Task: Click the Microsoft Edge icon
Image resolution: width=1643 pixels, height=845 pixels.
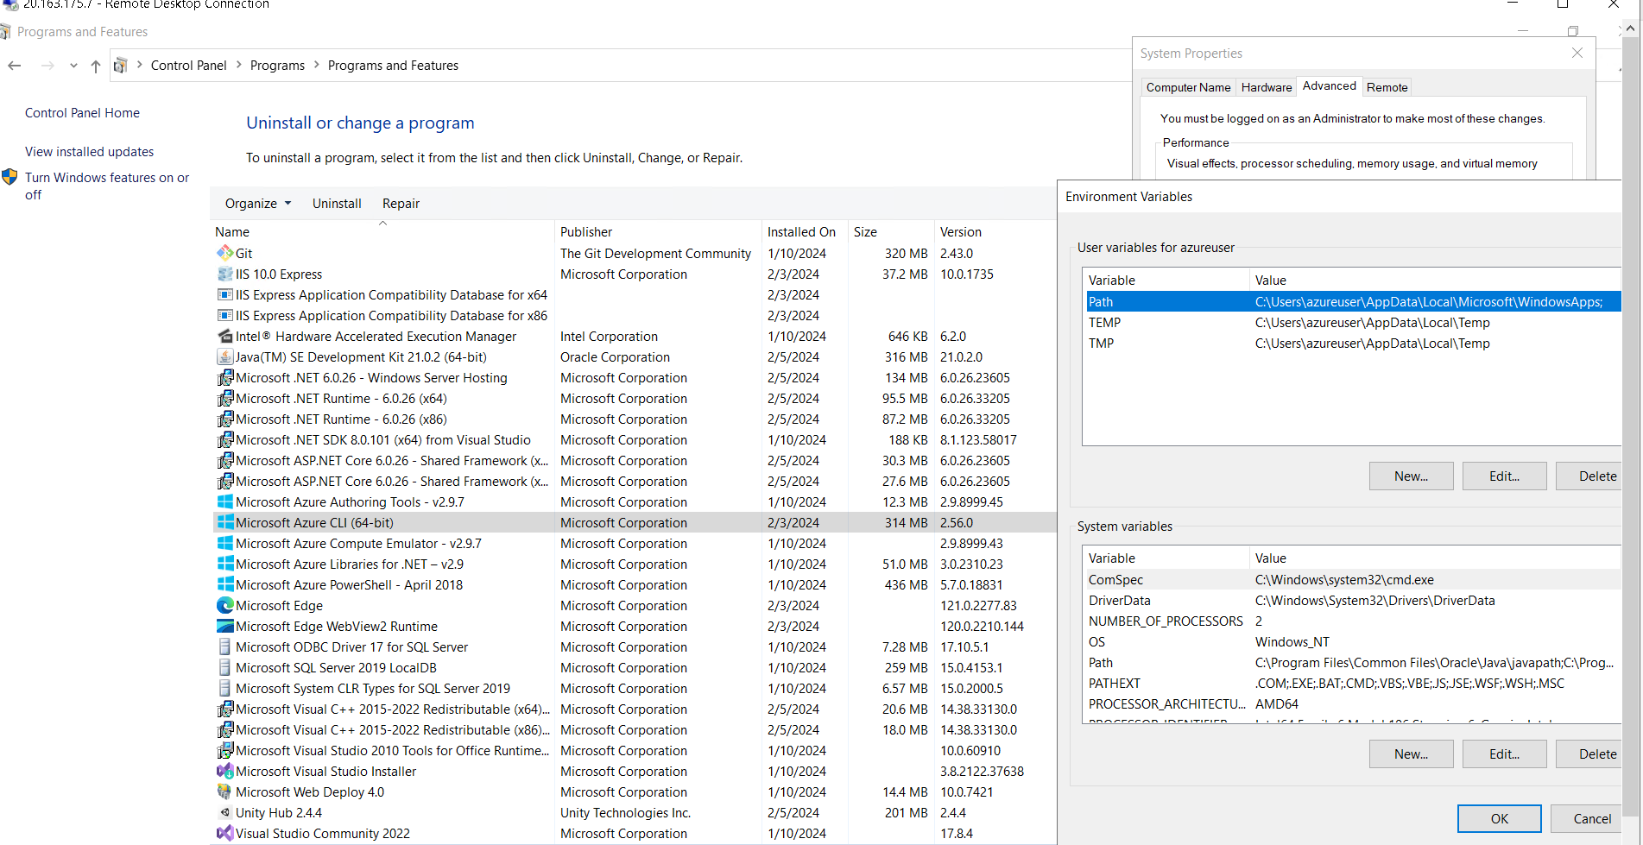Action: (x=224, y=605)
